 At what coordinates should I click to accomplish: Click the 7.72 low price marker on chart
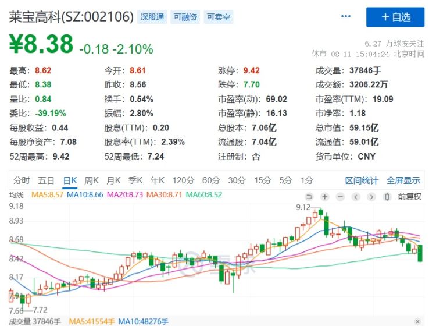click(x=40, y=310)
